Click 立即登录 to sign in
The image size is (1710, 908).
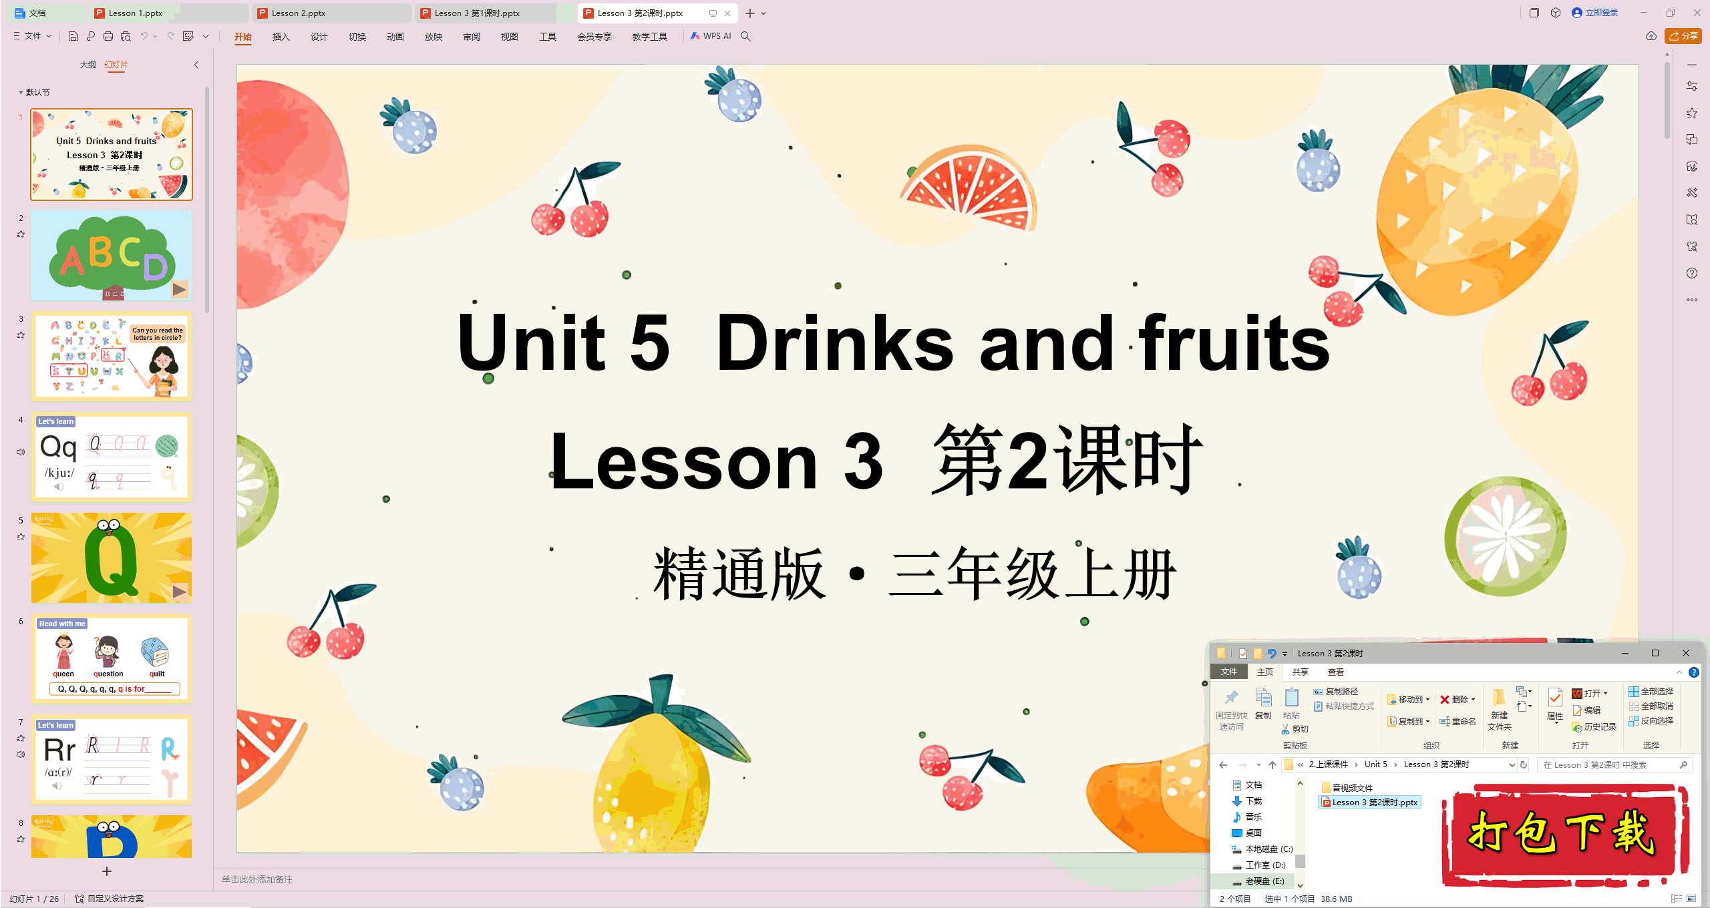tap(1596, 13)
